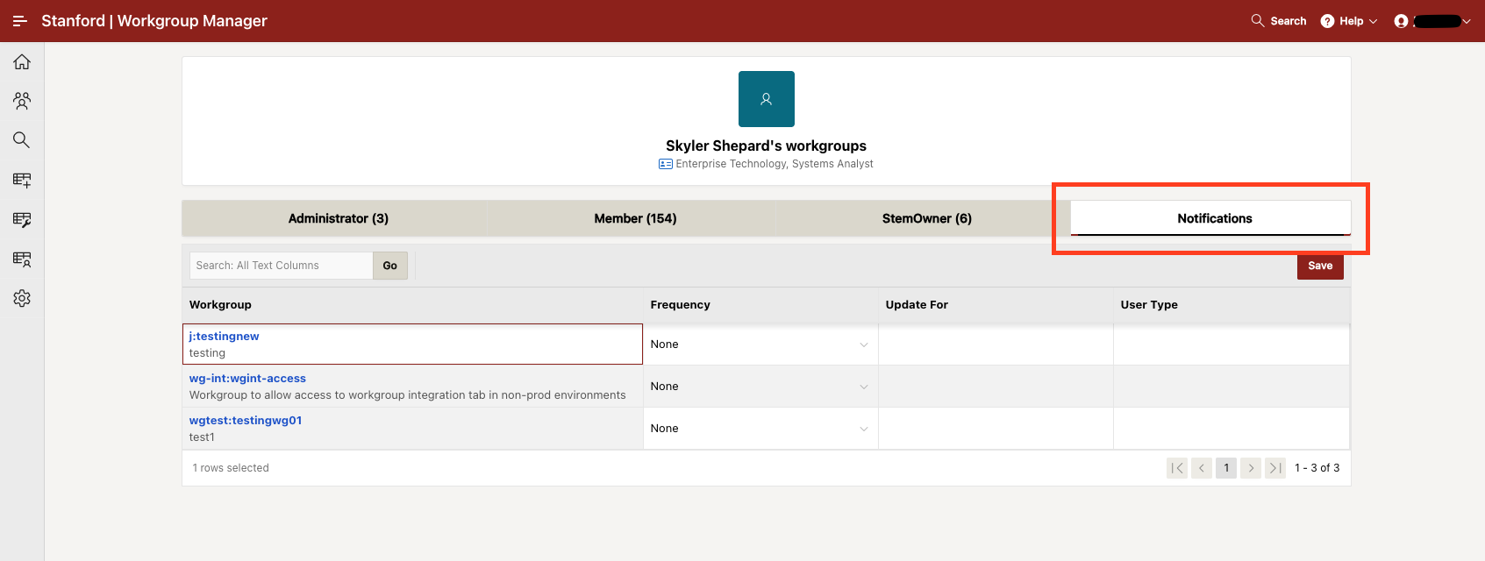Open Frequency dropdown for j:testingnew

click(760, 344)
